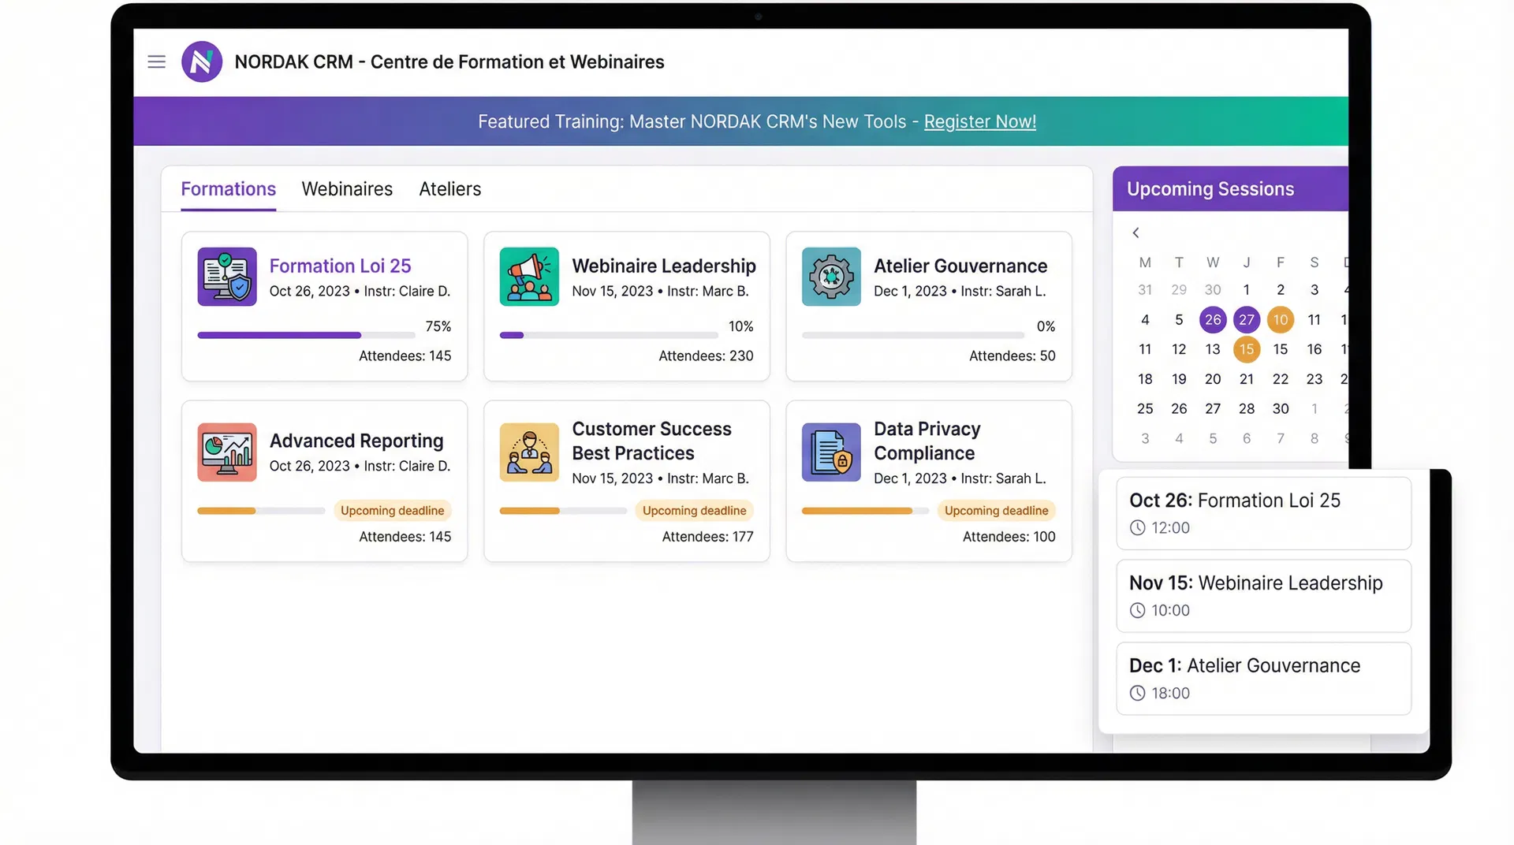Click the Register Now! link
The image size is (1514, 845).
pos(979,121)
